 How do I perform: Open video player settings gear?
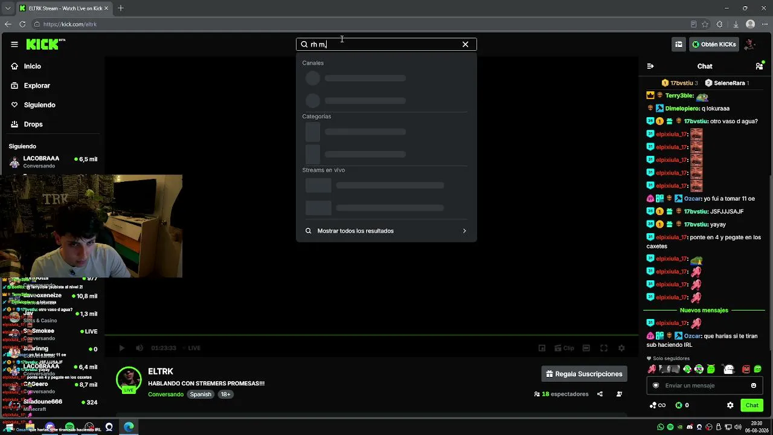coord(621,348)
